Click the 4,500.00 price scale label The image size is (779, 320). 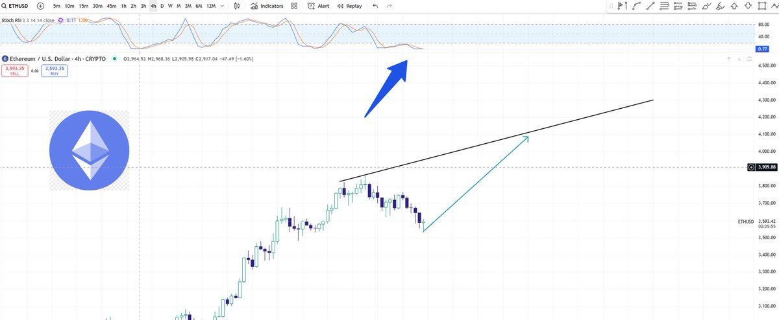pos(767,65)
